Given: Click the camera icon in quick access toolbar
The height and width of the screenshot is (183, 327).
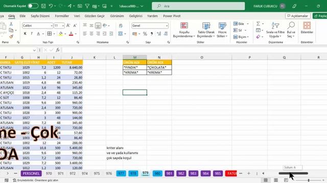Looking at the screenshot, I should click(80, 6).
